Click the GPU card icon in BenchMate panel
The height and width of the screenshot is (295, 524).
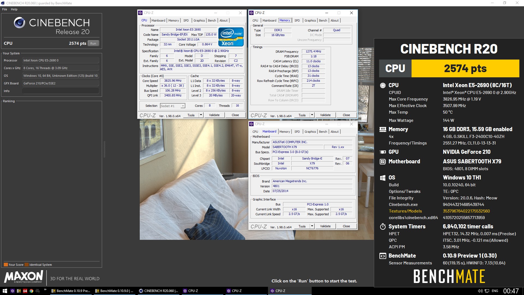pos(383,152)
